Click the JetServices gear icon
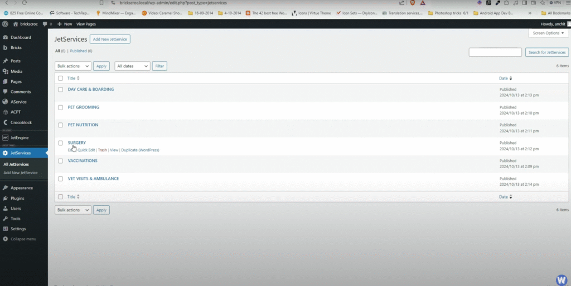571x286 pixels. point(5,153)
